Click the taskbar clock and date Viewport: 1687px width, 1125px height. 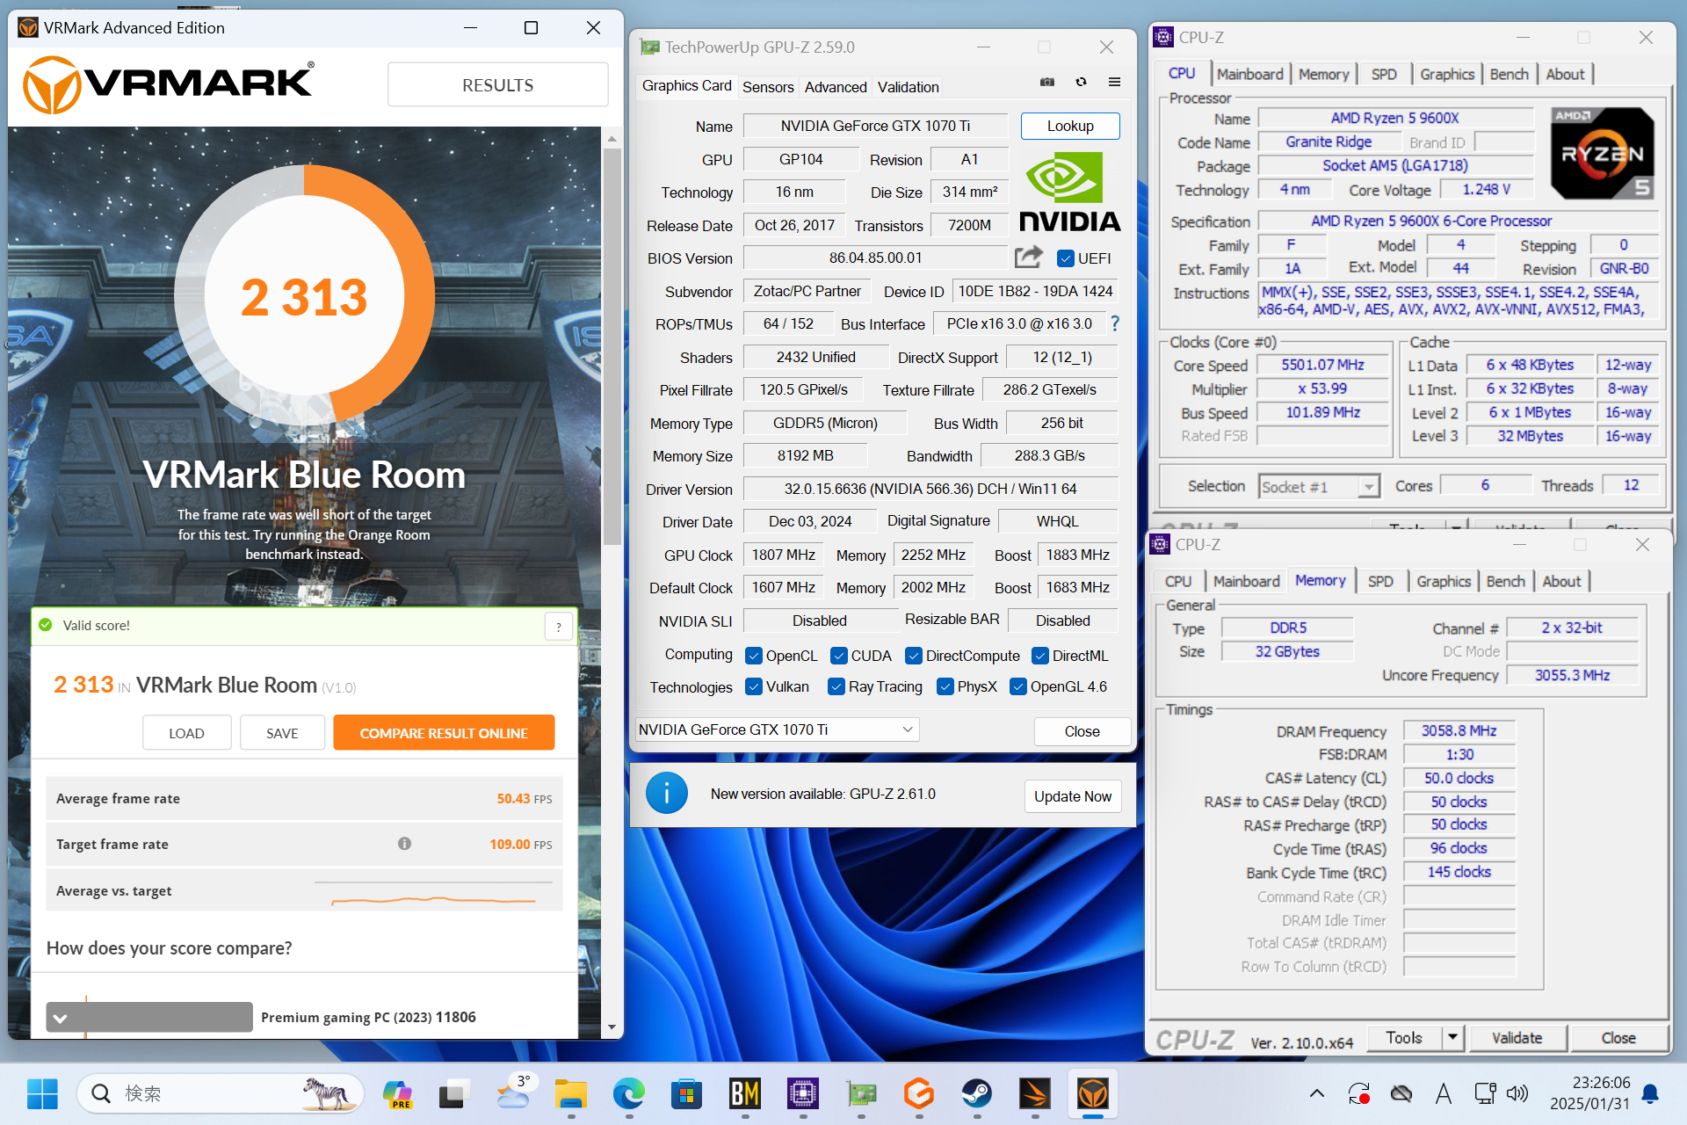click(x=1589, y=1093)
